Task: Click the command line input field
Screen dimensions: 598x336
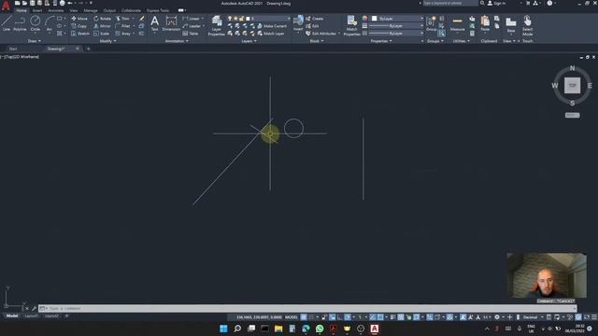Action: pyautogui.click(x=308, y=308)
